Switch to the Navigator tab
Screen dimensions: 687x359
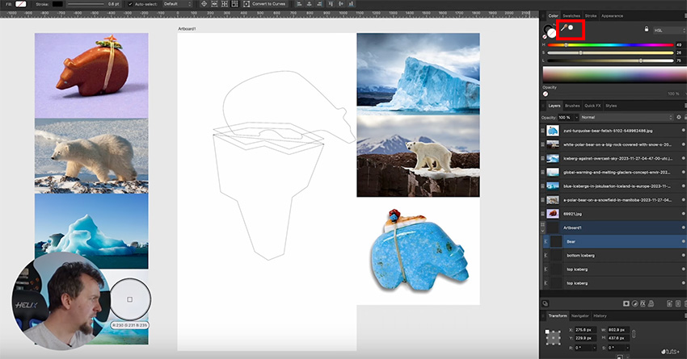coord(580,315)
